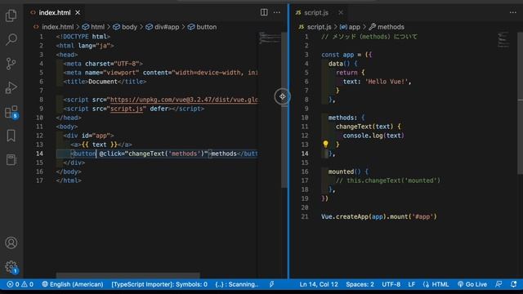Close the script.js tab
Viewport: 523px width, 294px height.
click(341, 12)
